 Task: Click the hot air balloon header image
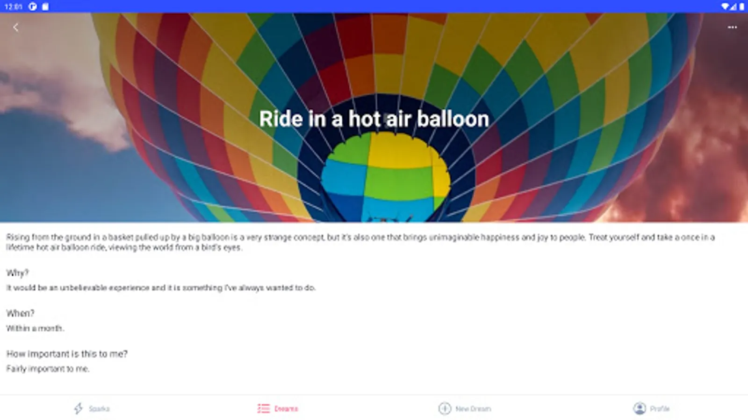(x=374, y=117)
